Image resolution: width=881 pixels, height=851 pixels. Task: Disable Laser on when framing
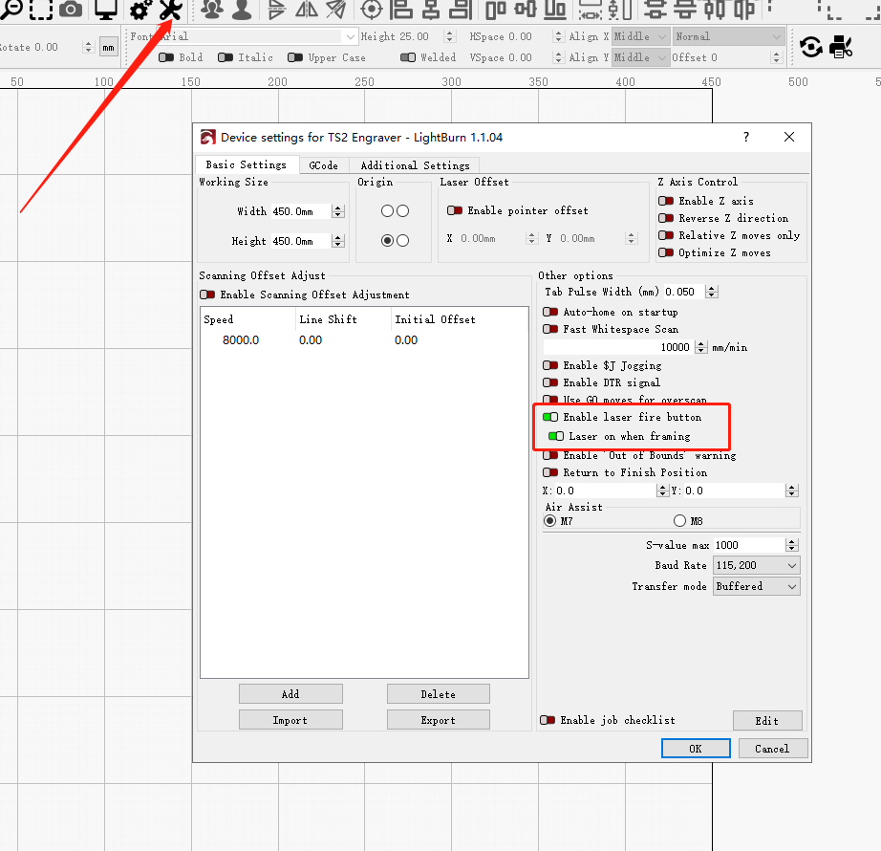tap(556, 436)
